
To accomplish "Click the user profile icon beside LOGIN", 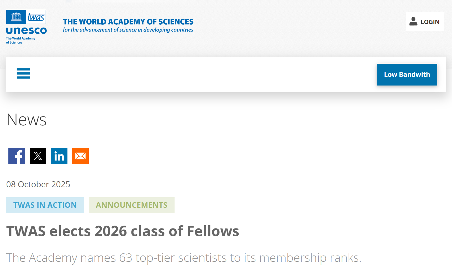I will point(413,22).
